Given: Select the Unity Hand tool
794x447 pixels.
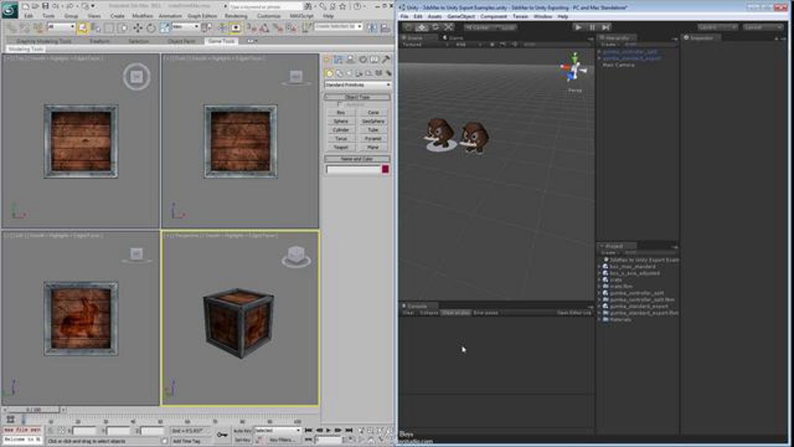Looking at the screenshot, I should (409, 27).
